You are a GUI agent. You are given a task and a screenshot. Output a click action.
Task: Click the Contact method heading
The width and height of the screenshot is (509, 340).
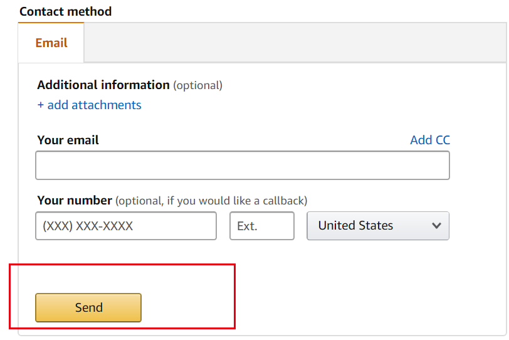click(x=65, y=11)
